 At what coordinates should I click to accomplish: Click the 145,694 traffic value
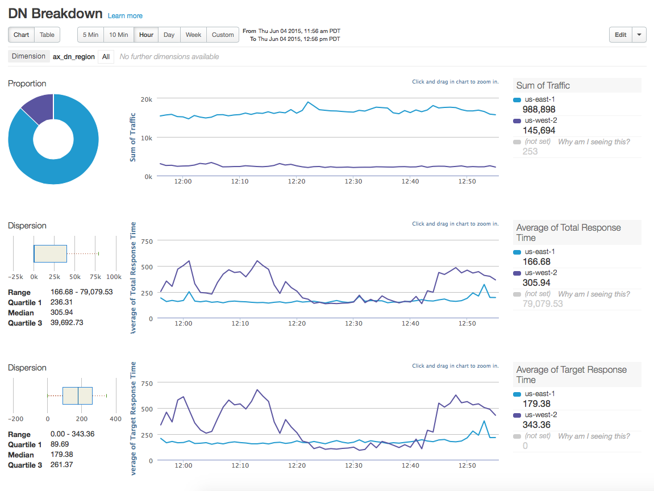(539, 131)
